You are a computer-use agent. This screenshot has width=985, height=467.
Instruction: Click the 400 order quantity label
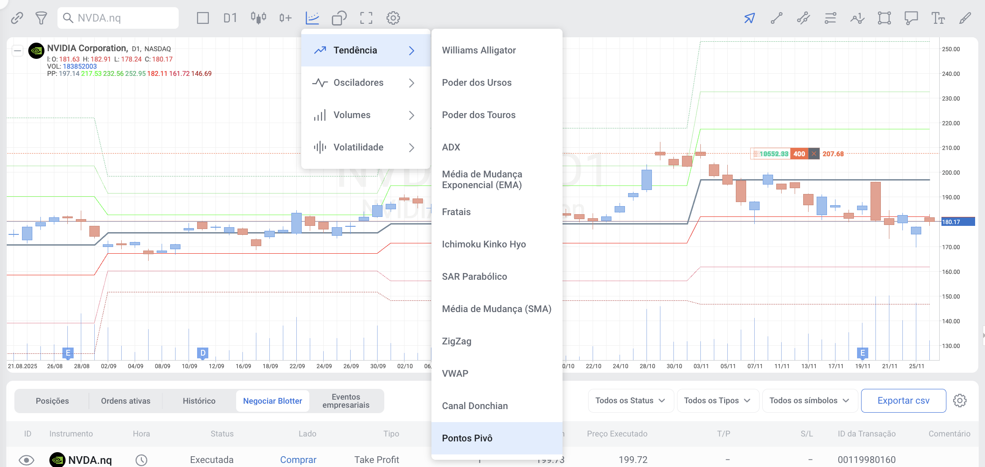(x=799, y=154)
